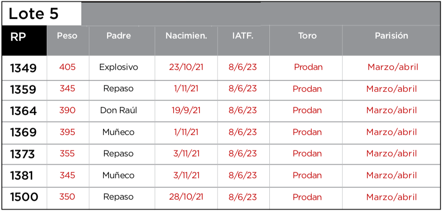Click the Peso column header
442x212 pixels.
tap(67, 36)
